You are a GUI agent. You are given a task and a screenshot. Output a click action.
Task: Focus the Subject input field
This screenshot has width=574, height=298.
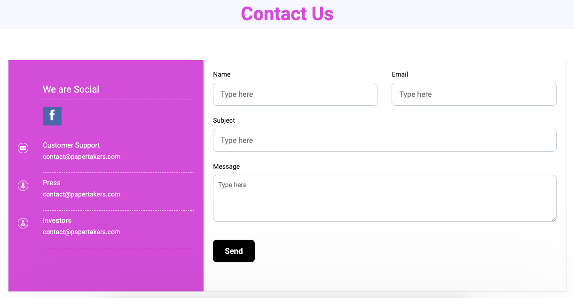click(x=385, y=140)
